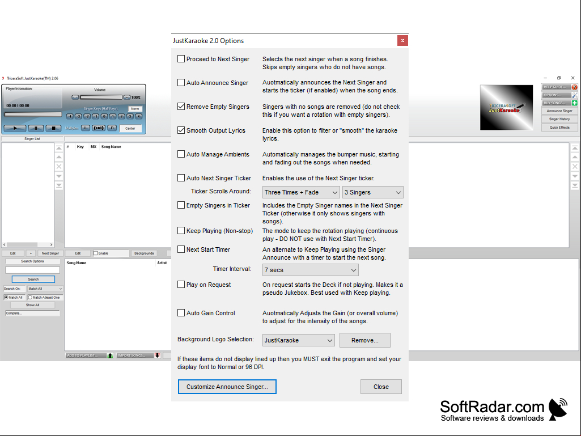Click Remove next to logo selection
The image size is (581, 436).
365,340
